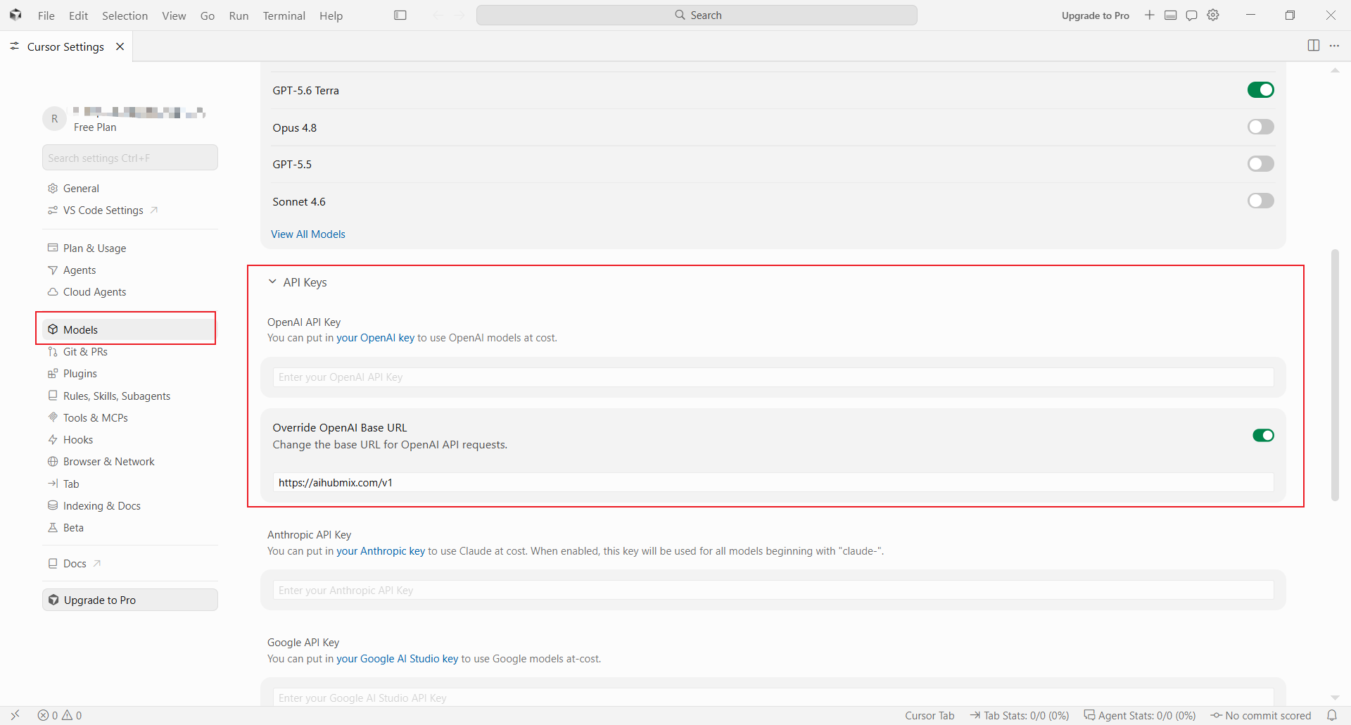Toggle the primary sidebar layout icon
This screenshot has width=1351, height=725.
pyautogui.click(x=400, y=15)
